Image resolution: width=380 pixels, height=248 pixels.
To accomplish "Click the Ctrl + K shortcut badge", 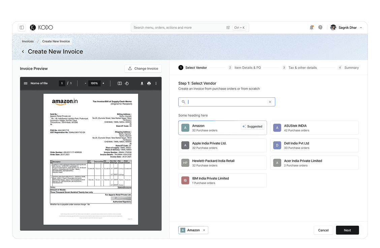I will click(240, 28).
